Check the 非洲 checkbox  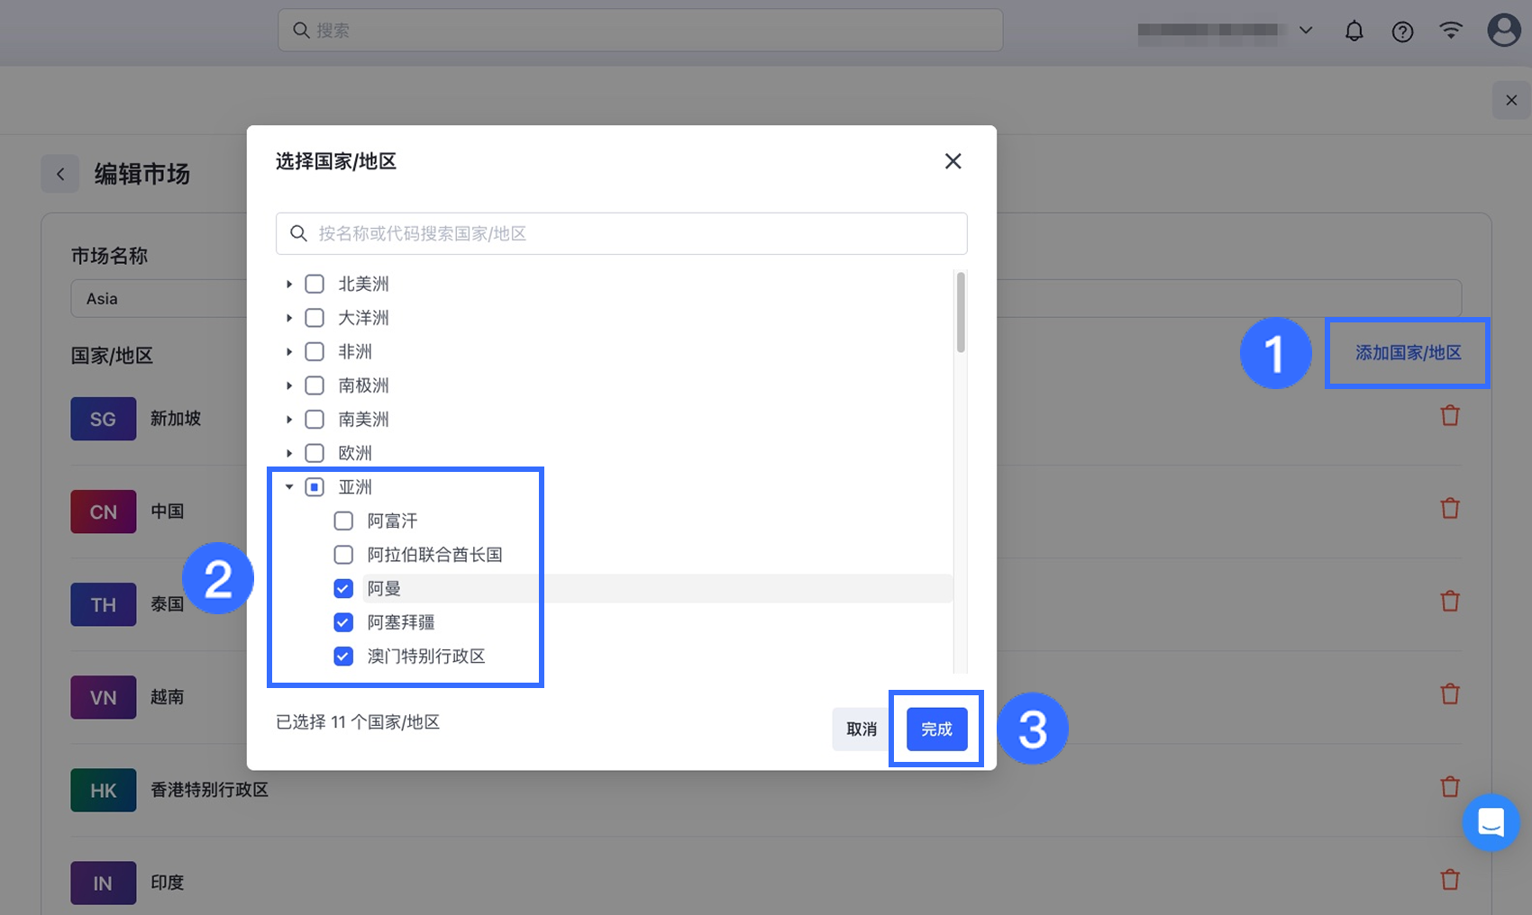[x=315, y=351]
